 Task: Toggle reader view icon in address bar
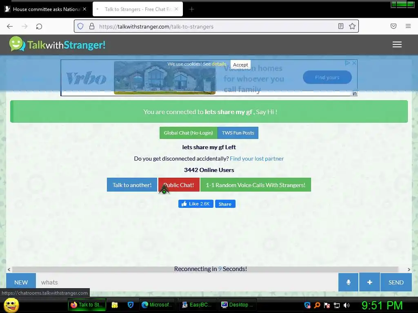341,26
